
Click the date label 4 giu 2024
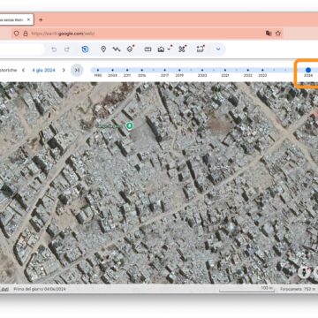point(43,70)
